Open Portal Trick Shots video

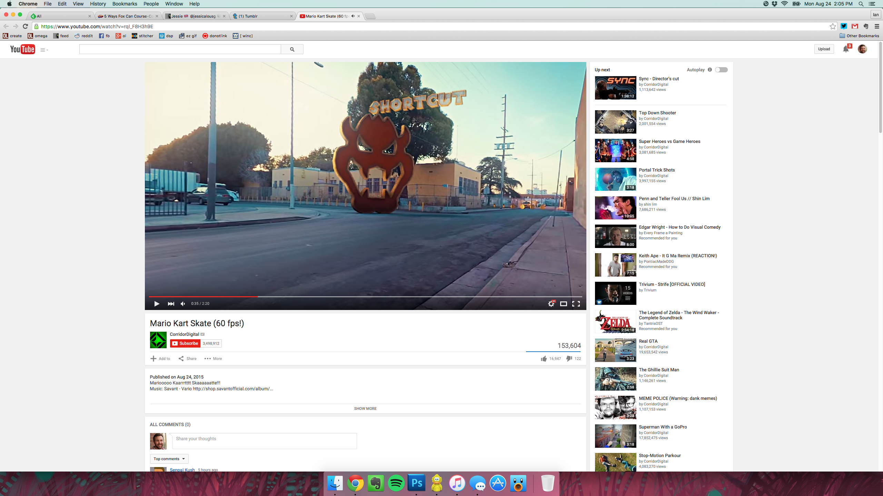657,170
